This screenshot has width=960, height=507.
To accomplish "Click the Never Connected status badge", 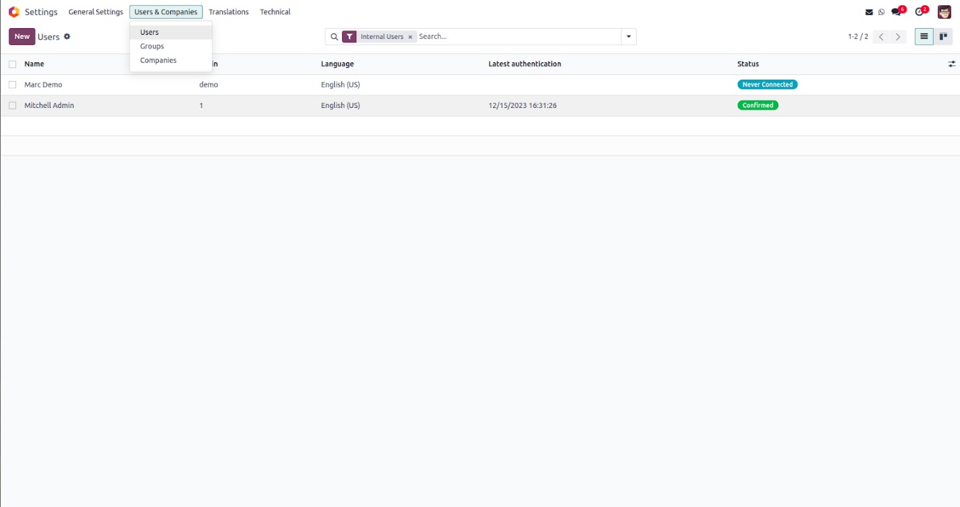I will (x=767, y=84).
